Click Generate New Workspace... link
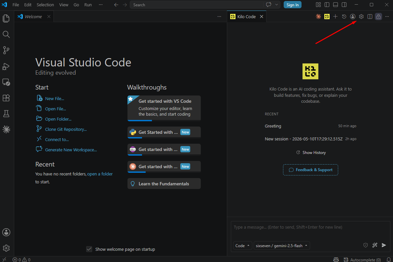The width and height of the screenshot is (393, 262). pos(71,150)
